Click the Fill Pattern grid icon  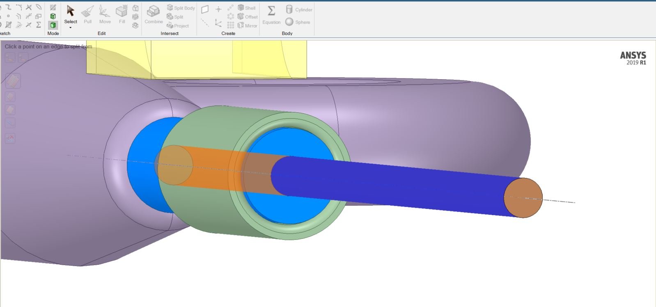click(x=231, y=25)
